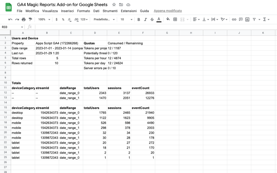Select the 'Users and Device' cell
277x173 pixels.
click(x=23, y=38)
